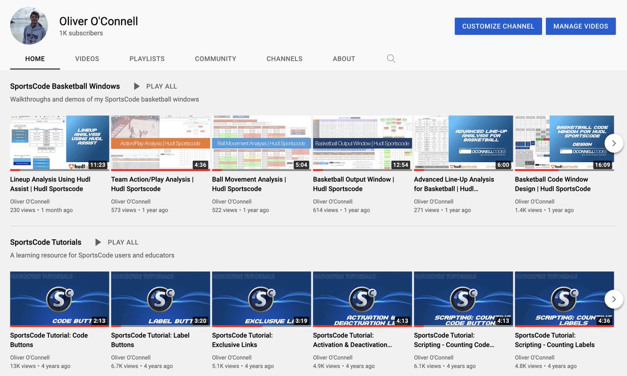Image resolution: width=627 pixels, height=376 pixels.
Task: Click the 1K subscribers text
Action: pos(81,33)
